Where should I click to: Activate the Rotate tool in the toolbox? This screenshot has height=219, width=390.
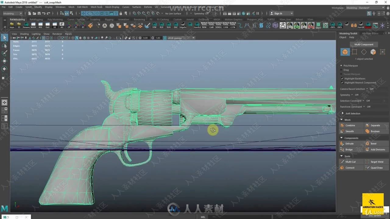(x=4, y=69)
